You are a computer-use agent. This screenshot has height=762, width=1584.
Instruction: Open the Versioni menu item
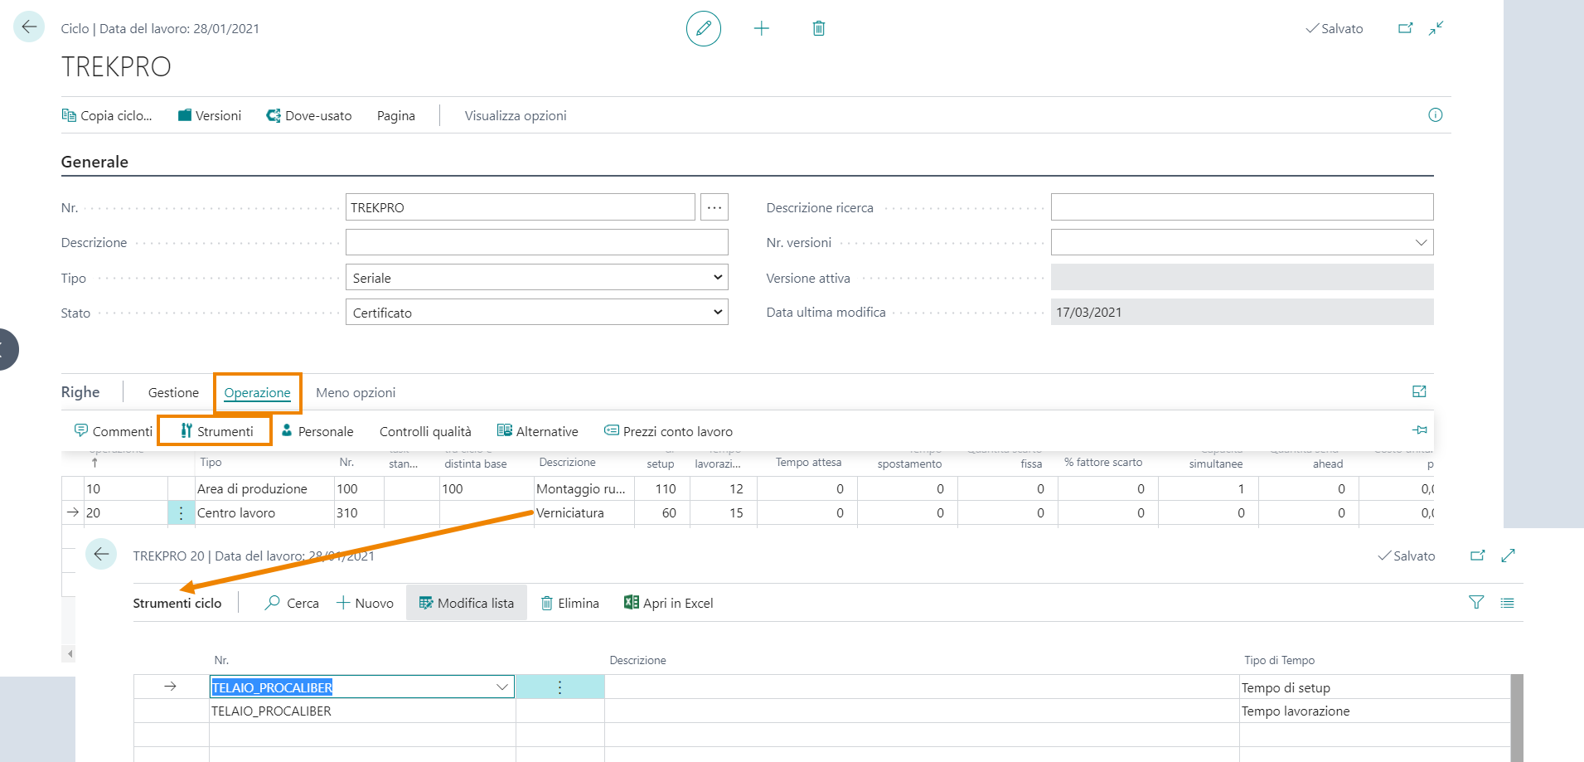click(210, 116)
